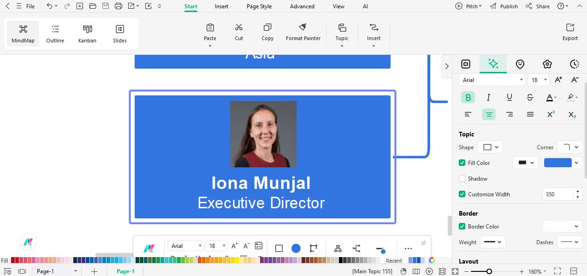This screenshot has height=276, width=587.
Task: Switch to MindMap view mode
Action: point(23,34)
